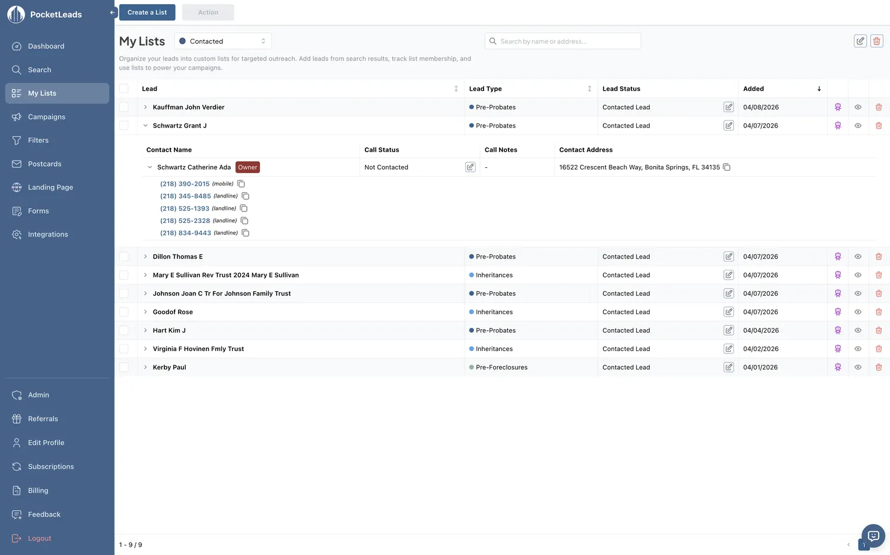Delete the Kerby Paul lead
The image size is (890, 555).
(879, 367)
